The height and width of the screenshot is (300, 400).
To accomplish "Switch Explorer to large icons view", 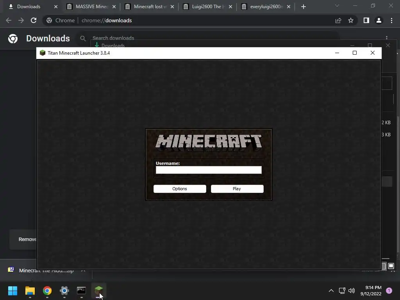I will [391, 266].
